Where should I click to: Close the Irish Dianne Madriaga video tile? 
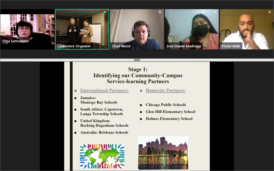[215, 12]
